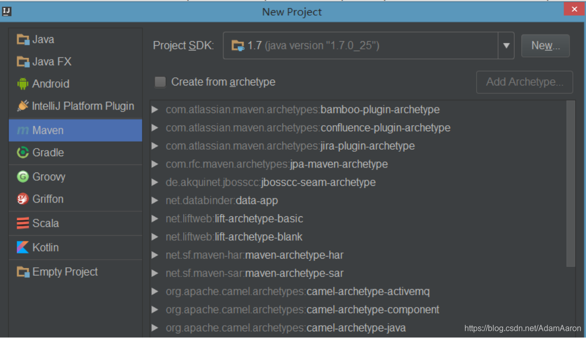Expand net.databinder data-app entry
The height and width of the screenshot is (338, 586).
click(155, 201)
